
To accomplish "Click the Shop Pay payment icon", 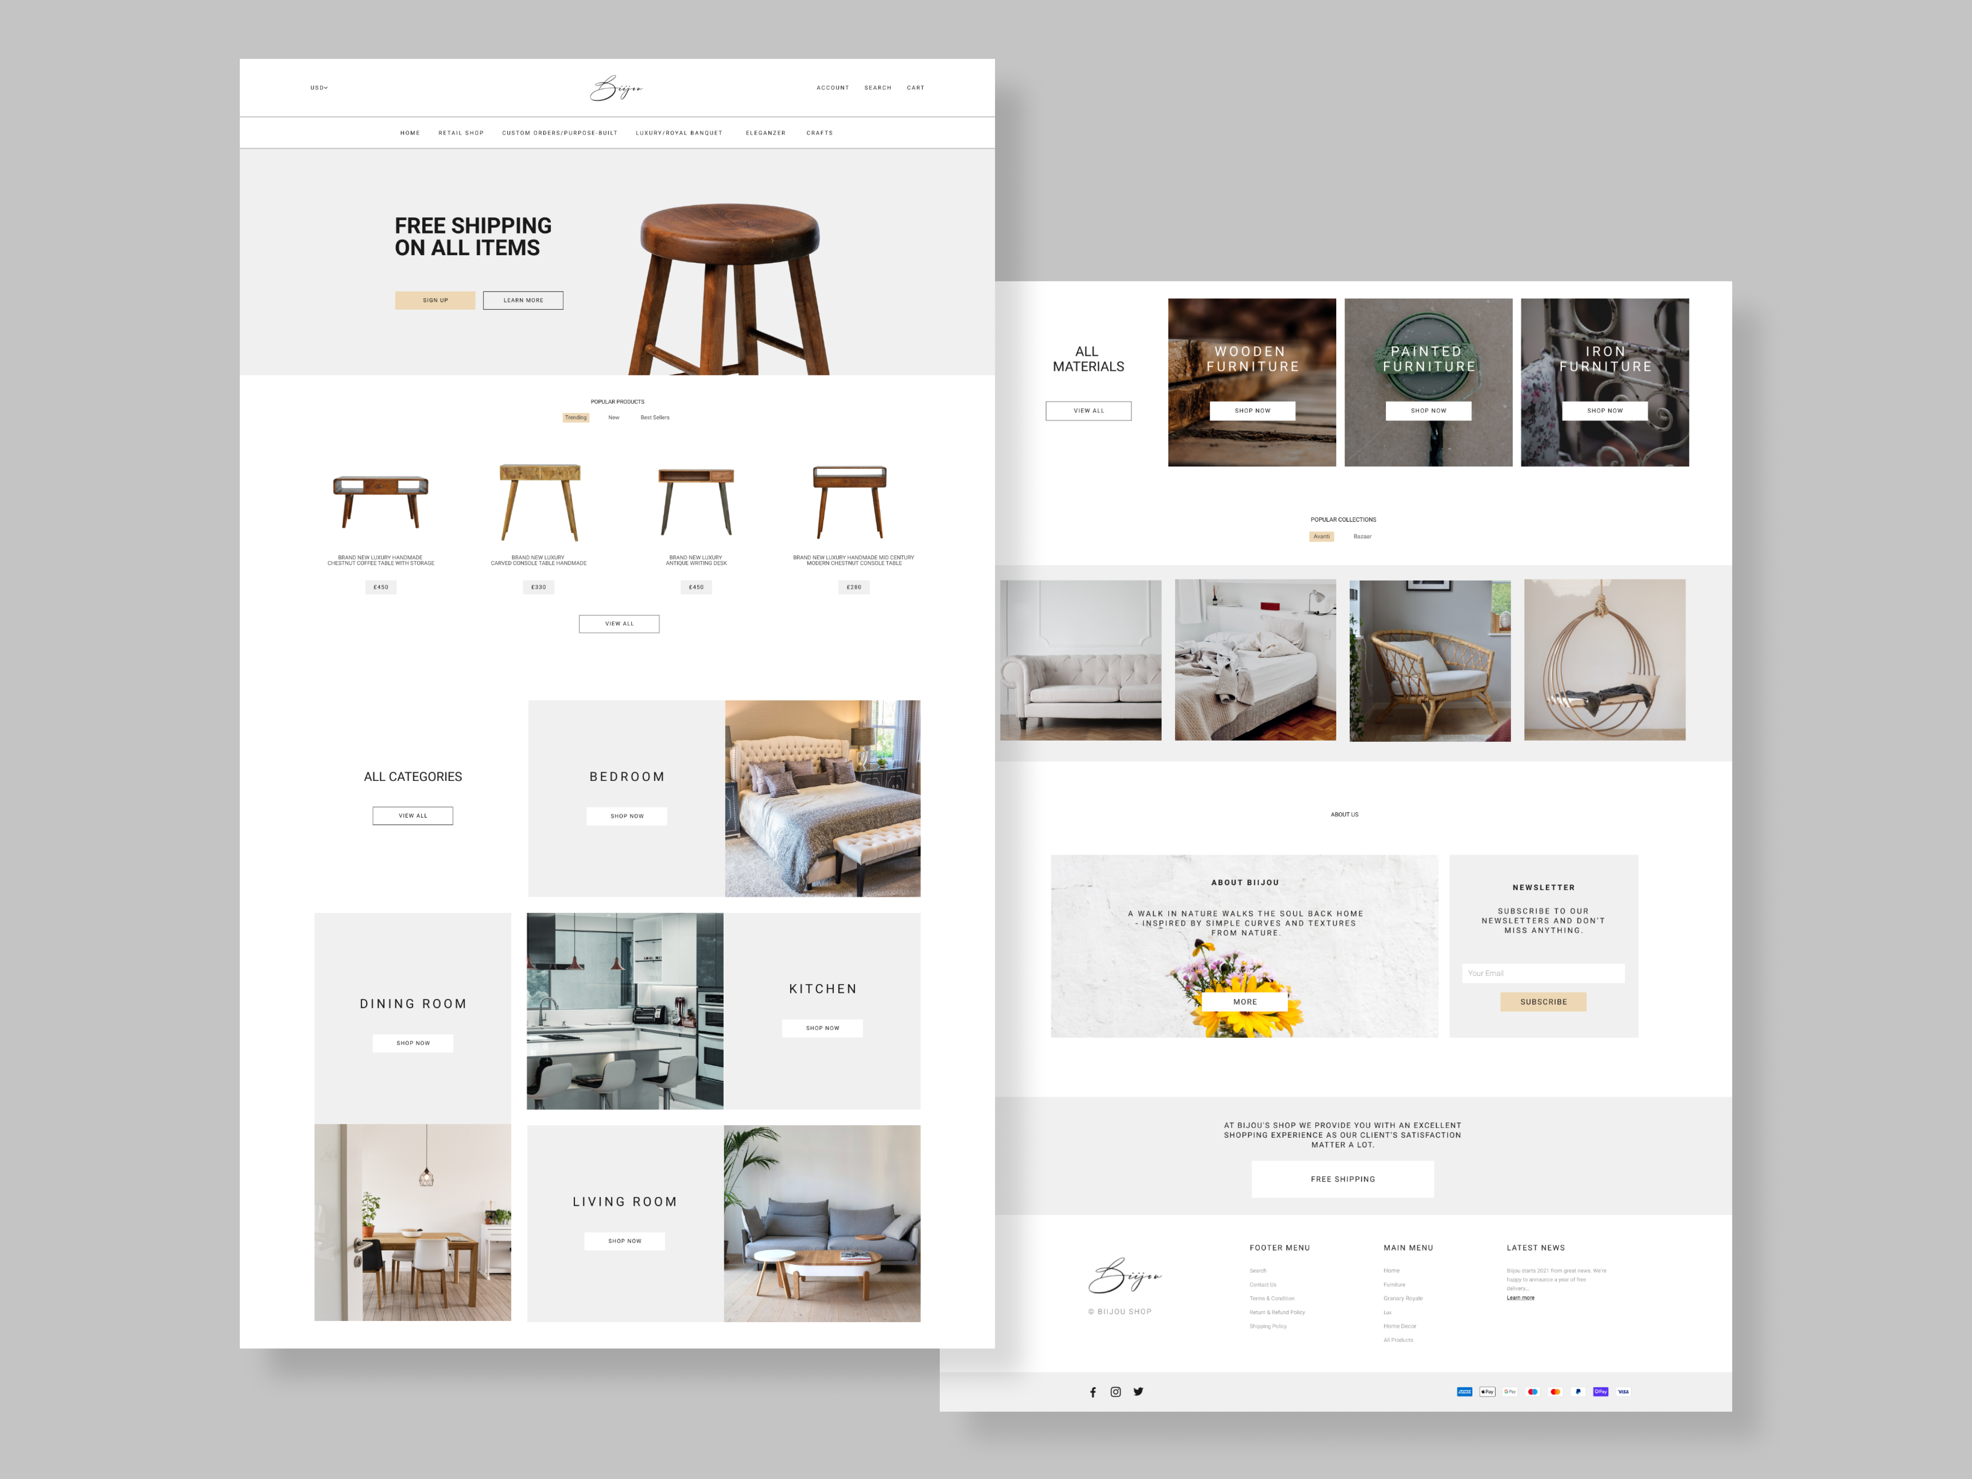I will point(1601,1392).
